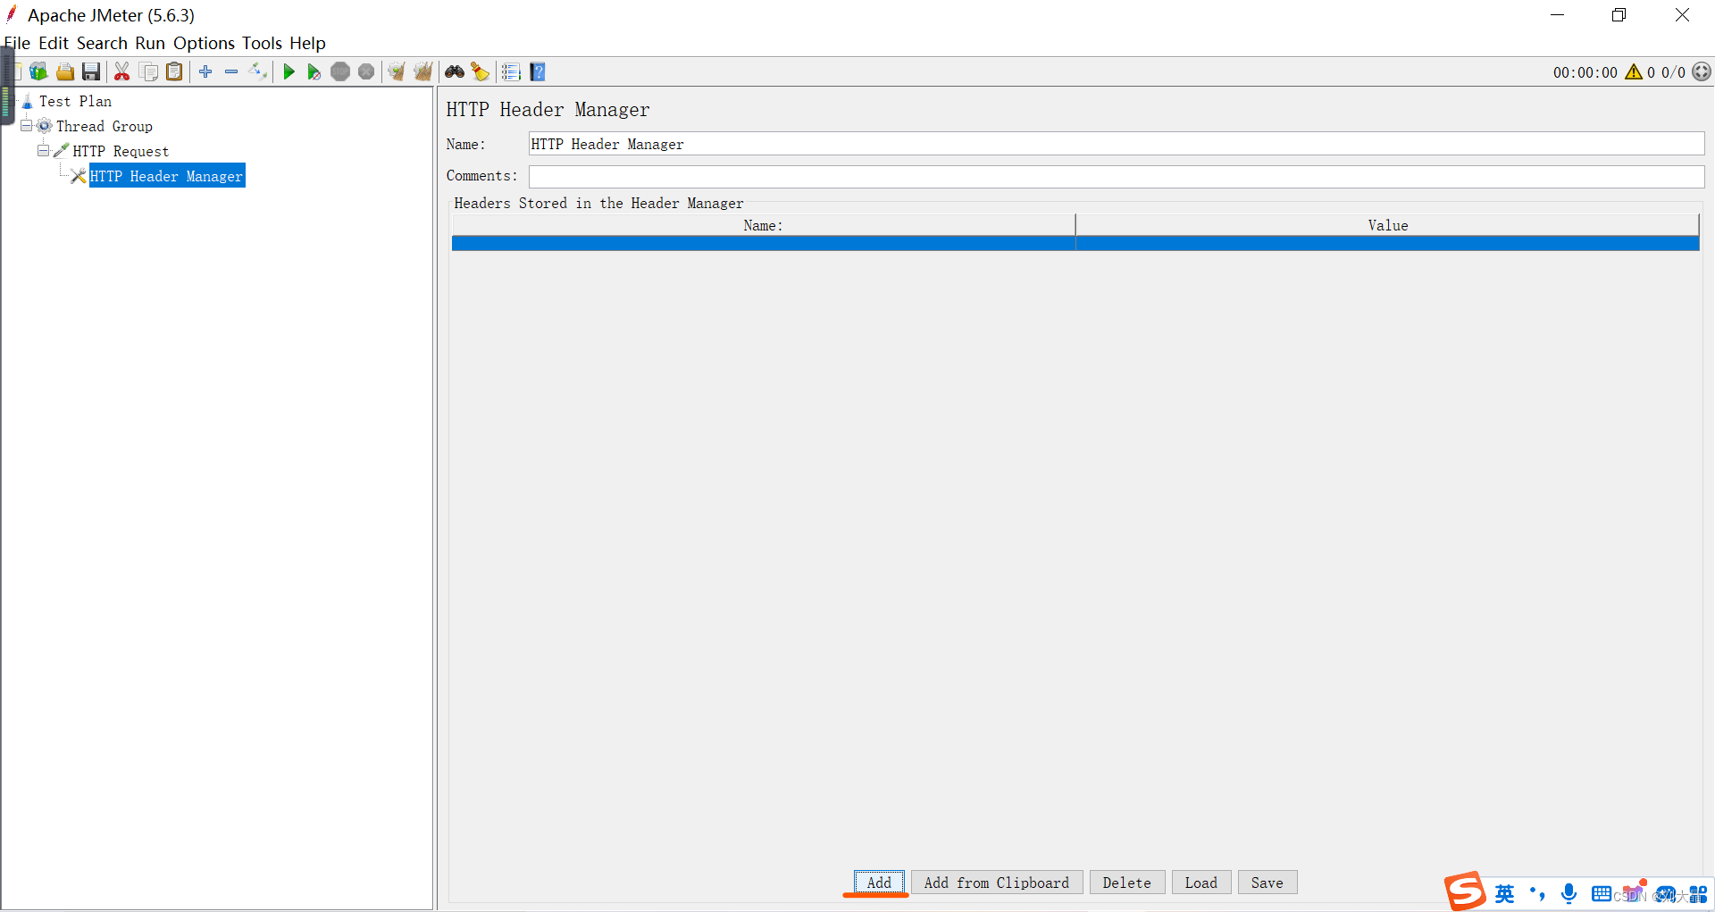Open the Search menu
Screen dimensions: 1715x912
click(x=102, y=43)
